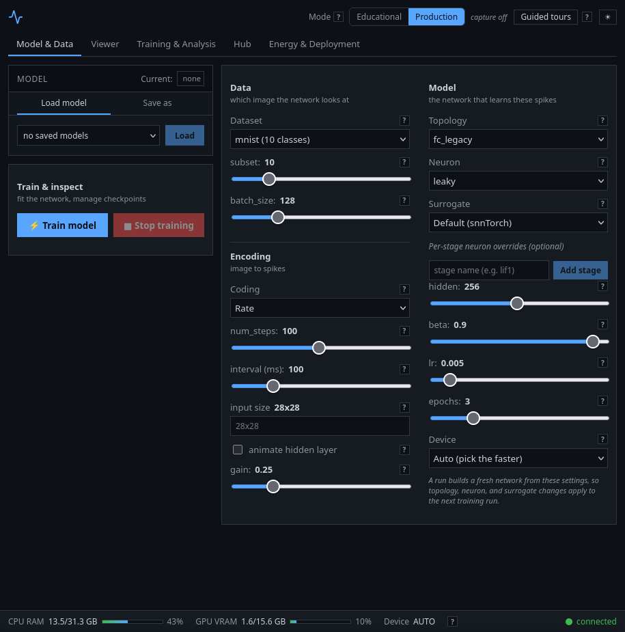This screenshot has height=632, width=625.
Task: Switch mode to Production
Action: pos(436,17)
